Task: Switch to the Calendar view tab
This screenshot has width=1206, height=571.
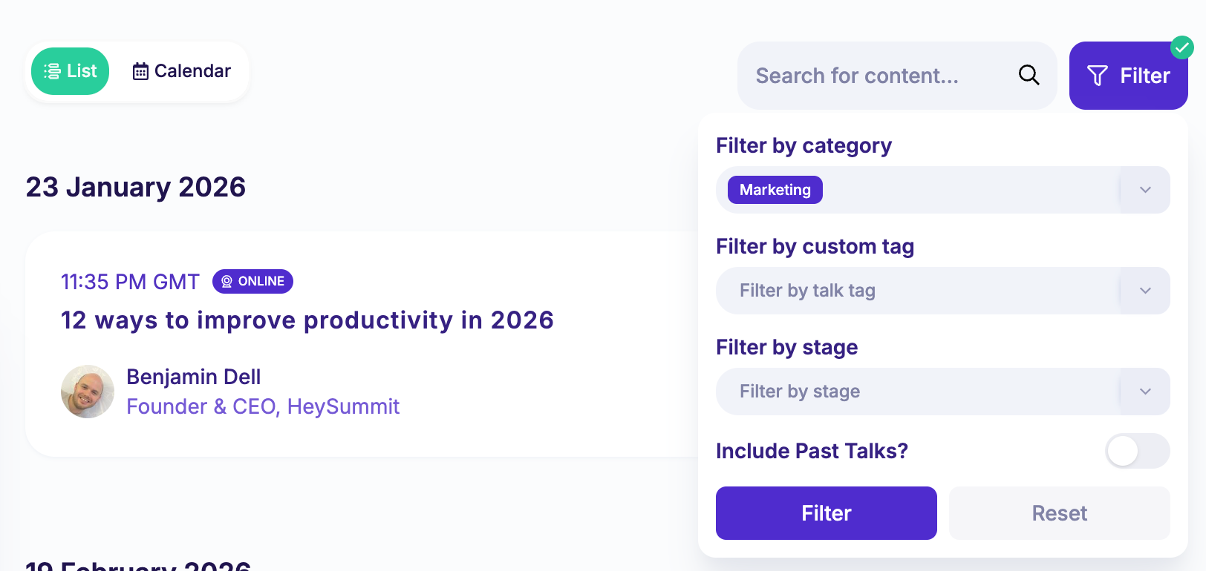Action: click(x=182, y=71)
